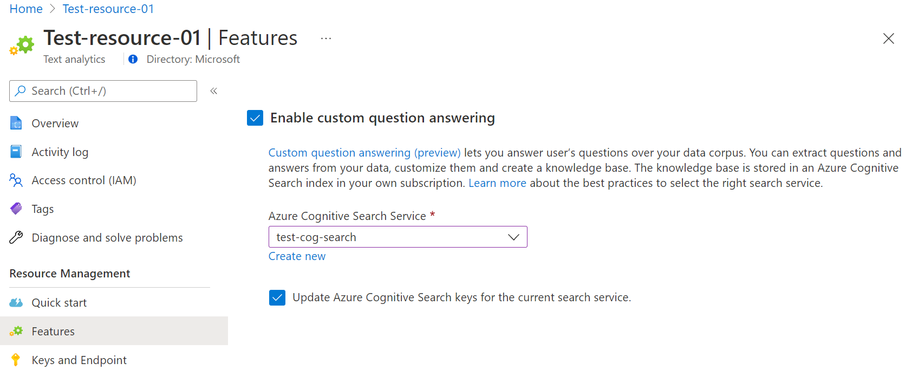Screen dimensions: 912x376
Task: Go to Home in the breadcrumb
Action: (26, 9)
